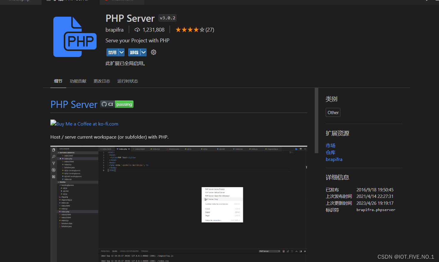
Task: Open the brapifra author link
Action: [x=334, y=159]
